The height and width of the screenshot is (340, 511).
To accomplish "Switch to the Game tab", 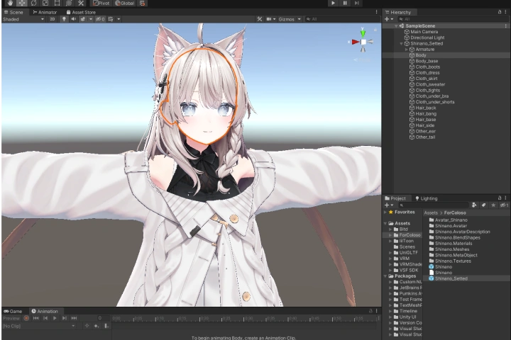I will [13, 311].
